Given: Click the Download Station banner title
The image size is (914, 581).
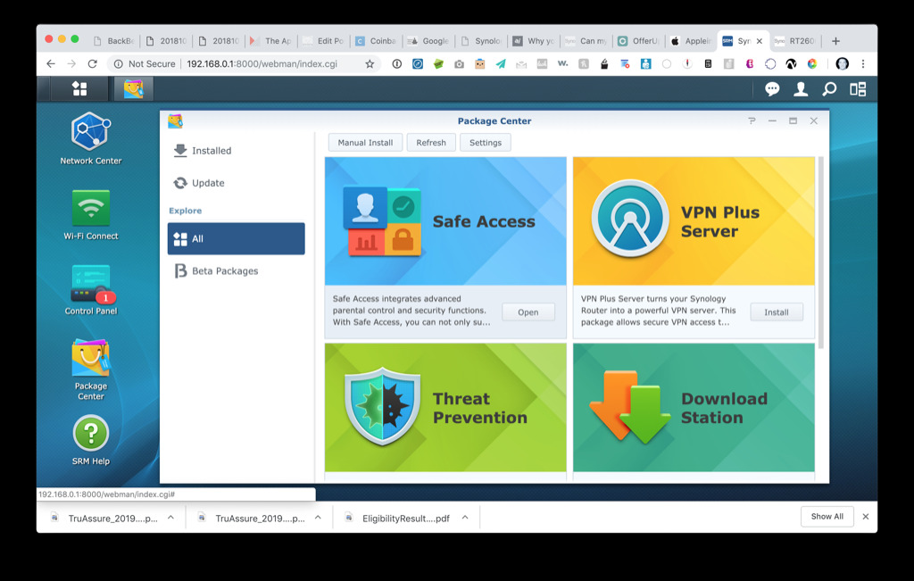Looking at the screenshot, I should [x=724, y=408].
